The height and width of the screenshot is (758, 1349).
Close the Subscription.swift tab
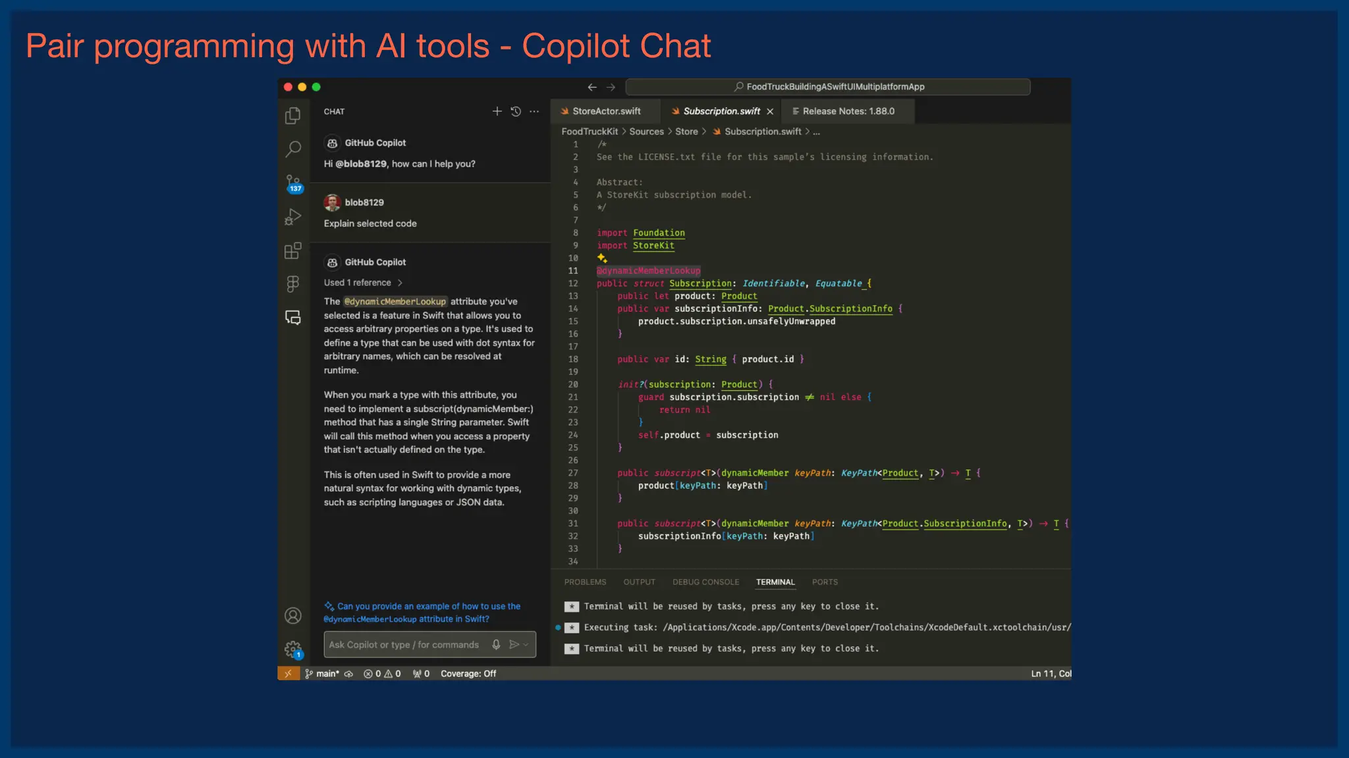click(x=770, y=111)
